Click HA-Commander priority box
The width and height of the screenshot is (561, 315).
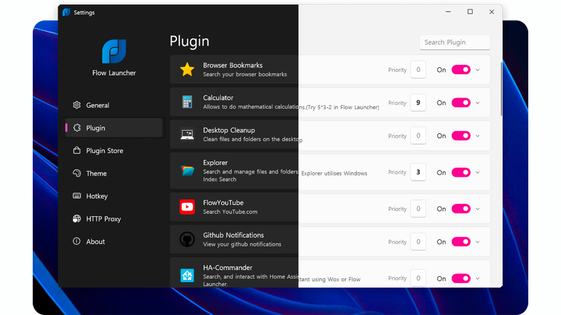click(x=418, y=278)
